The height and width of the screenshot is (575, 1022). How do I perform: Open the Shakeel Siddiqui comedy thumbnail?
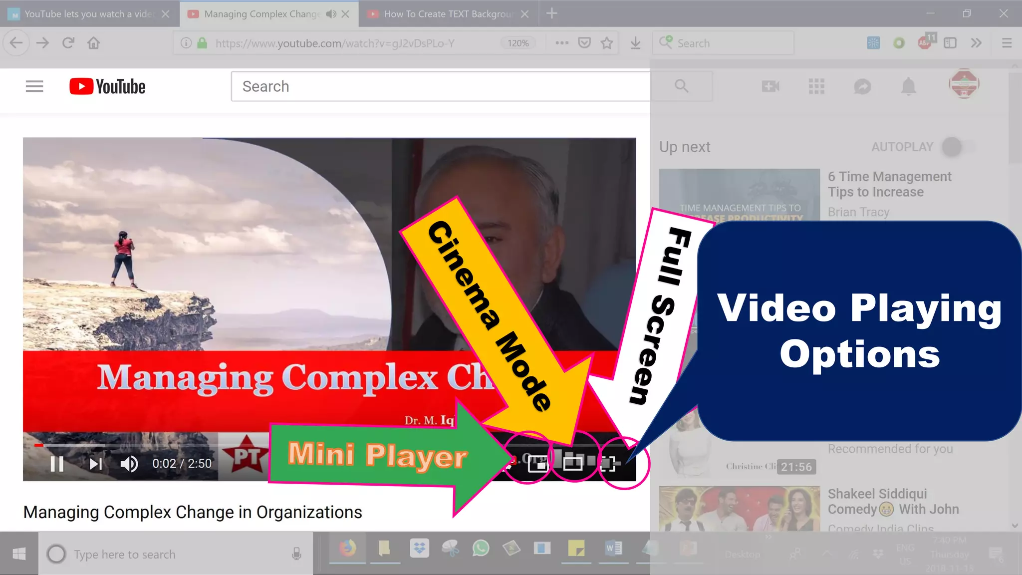click(739, 509)
